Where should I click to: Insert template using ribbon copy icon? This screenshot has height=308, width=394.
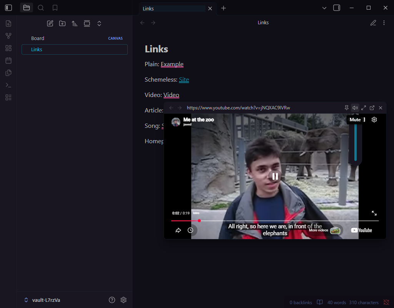tap(8, 73)
